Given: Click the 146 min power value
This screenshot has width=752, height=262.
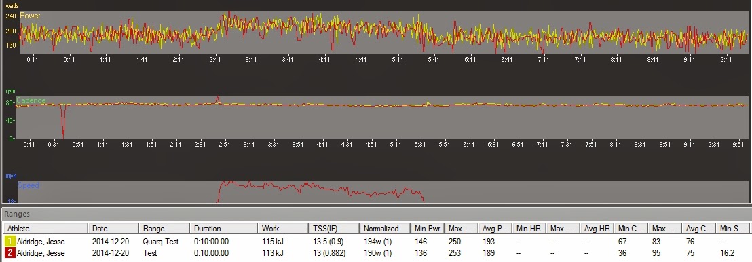Looking at the screenshot, I should click(x=421, y=242).
